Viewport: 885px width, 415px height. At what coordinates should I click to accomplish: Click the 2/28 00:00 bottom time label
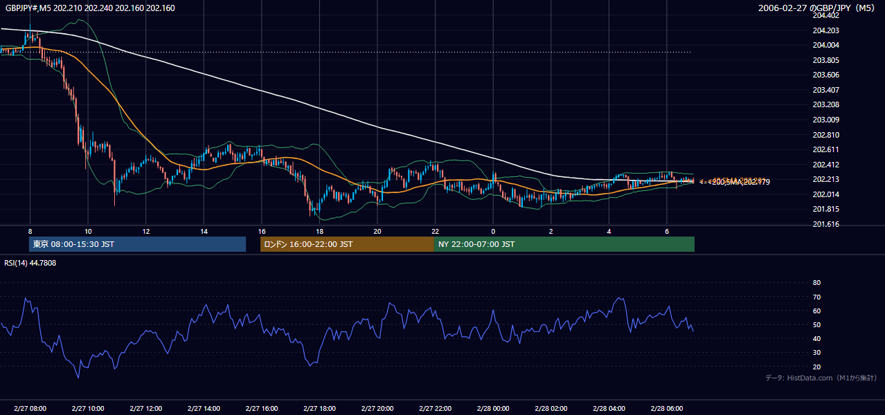(x=493, y=408)
